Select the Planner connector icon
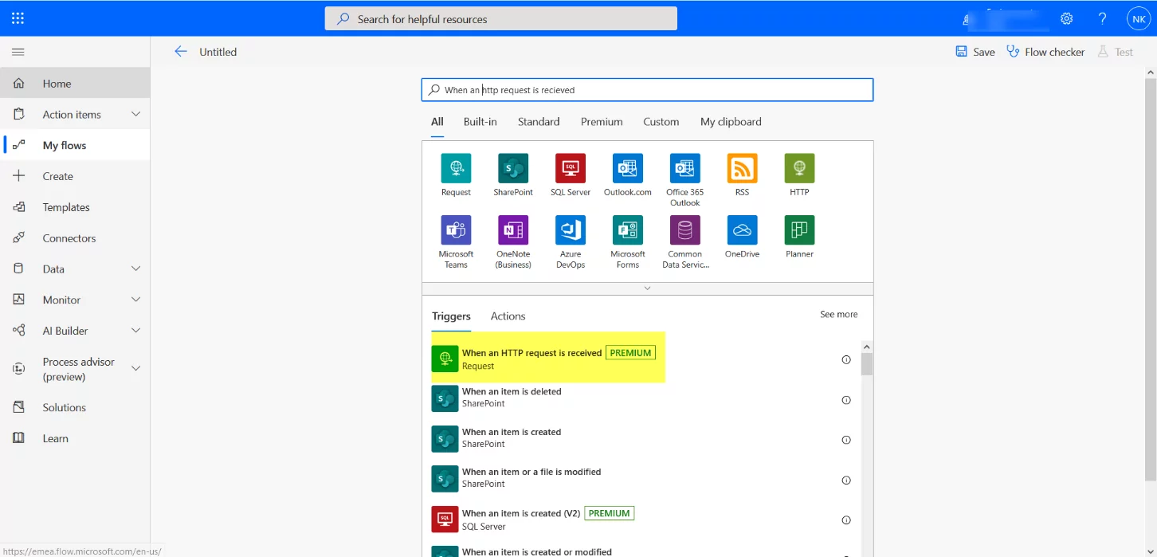Image resolution: width=1157 pixels, height=557 pixels. 799,230
